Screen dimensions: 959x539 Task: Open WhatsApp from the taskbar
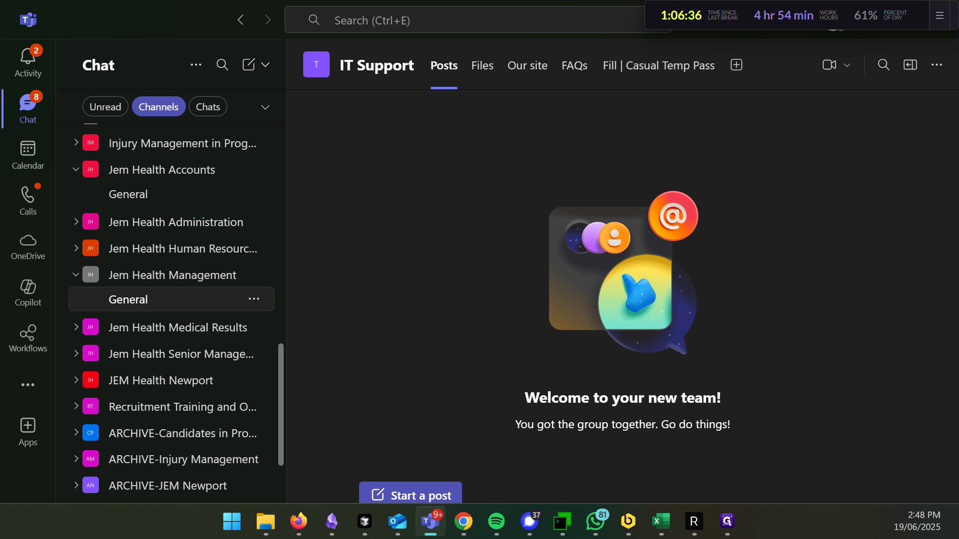(x=595, y=521)
